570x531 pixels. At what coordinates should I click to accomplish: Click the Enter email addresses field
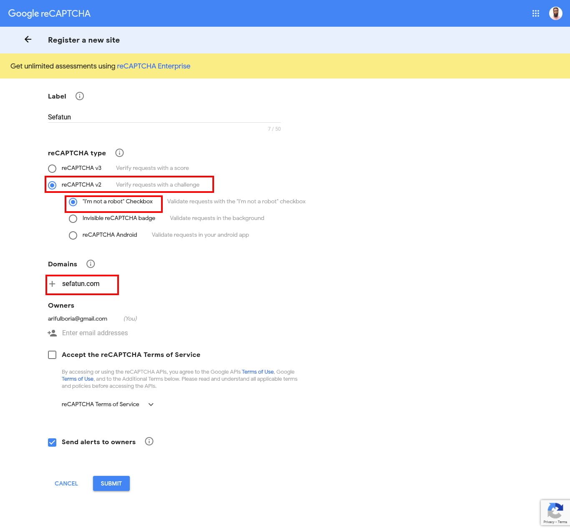95,333
